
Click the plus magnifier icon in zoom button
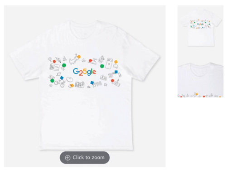pyautogui.click(x=68, y=158)
